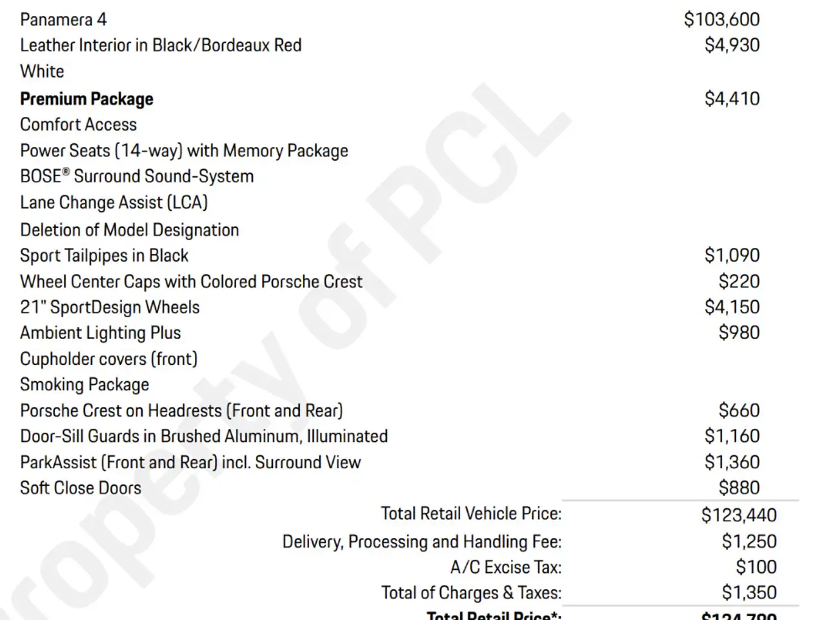Select the 21" SportDesign Wheels line
The image size is (824, 620).
(x=110, y=307)
